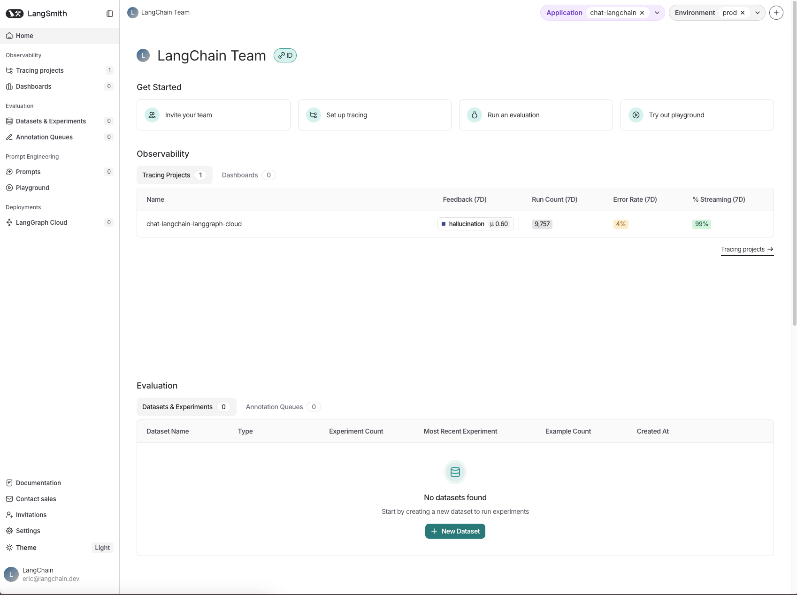Remove the chat-langchain application filter
This screenshot has width=797, height=595.
point(642,13)
